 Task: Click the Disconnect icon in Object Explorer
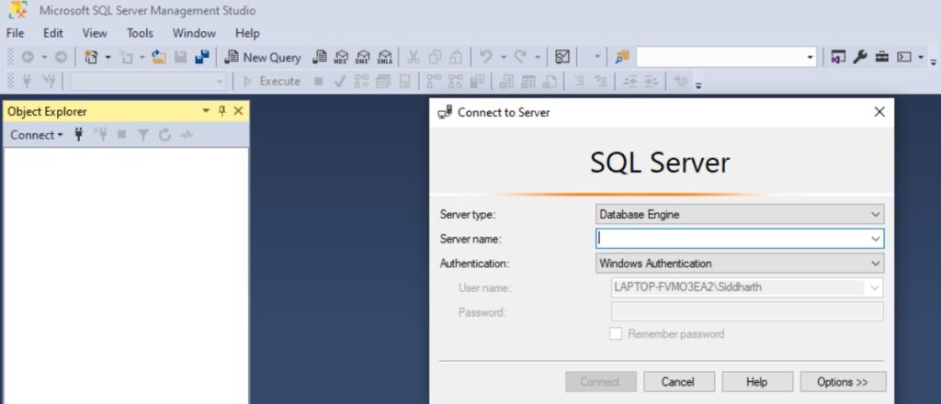pos(99,135)
